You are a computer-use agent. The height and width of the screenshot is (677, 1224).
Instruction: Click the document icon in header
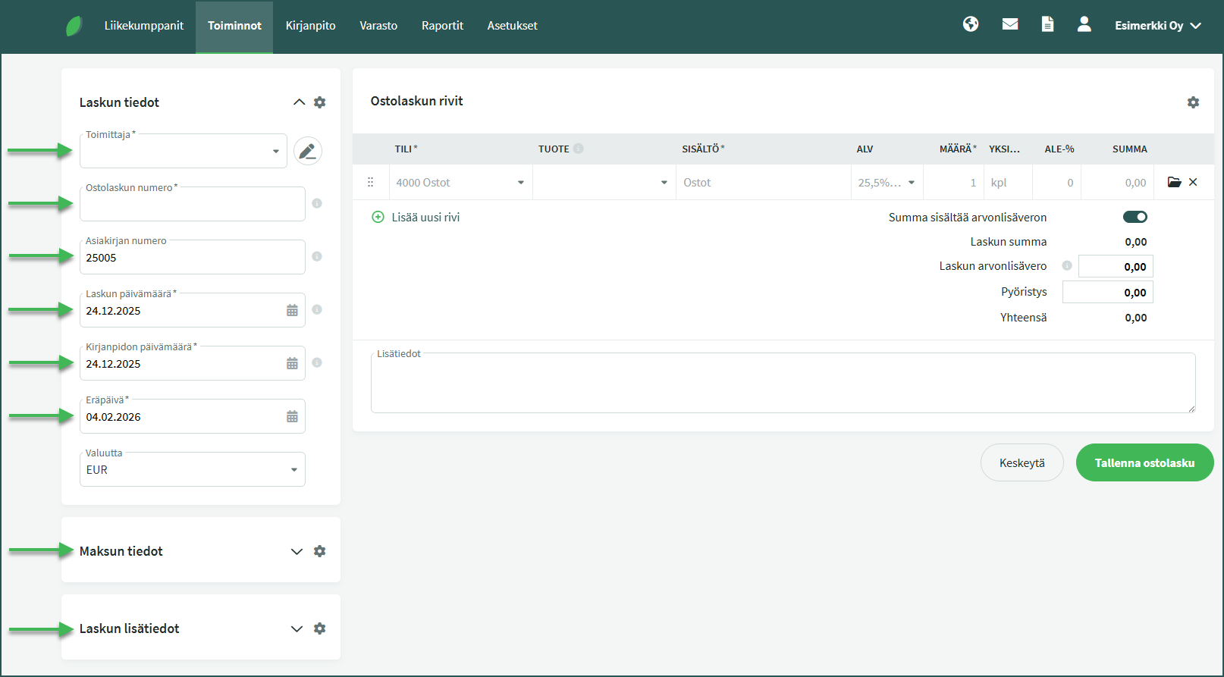click(1047, 24)
